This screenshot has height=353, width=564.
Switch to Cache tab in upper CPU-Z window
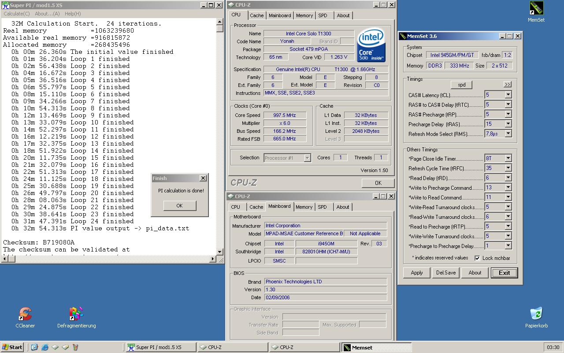[x=256, y=15]
